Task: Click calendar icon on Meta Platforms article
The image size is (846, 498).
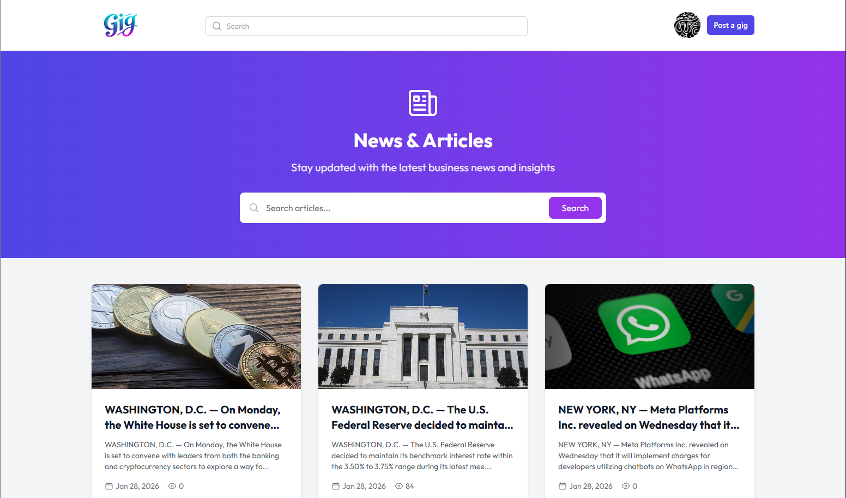Action: tap(563, 486)
